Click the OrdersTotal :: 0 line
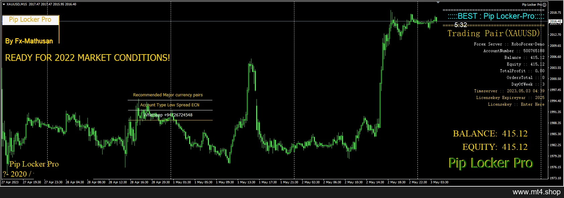564x198 pixels. click(x=525, y=78)
